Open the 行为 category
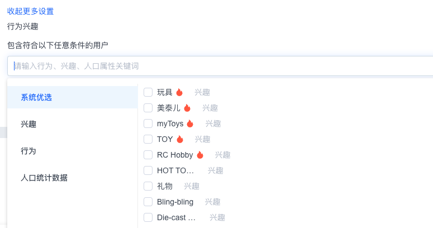The height and width of the screenshot is (228, 433). (x=72, y=151)
